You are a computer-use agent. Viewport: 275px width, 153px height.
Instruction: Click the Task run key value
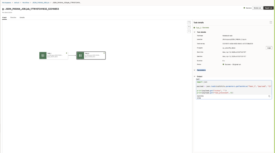coord(238,44)
